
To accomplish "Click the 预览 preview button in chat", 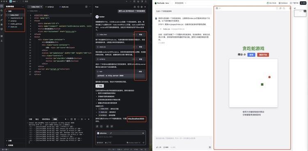I will 100,86.
